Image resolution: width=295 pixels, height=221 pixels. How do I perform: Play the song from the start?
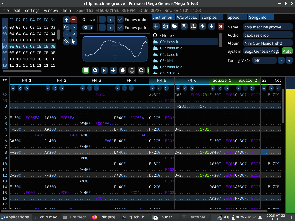95,70
